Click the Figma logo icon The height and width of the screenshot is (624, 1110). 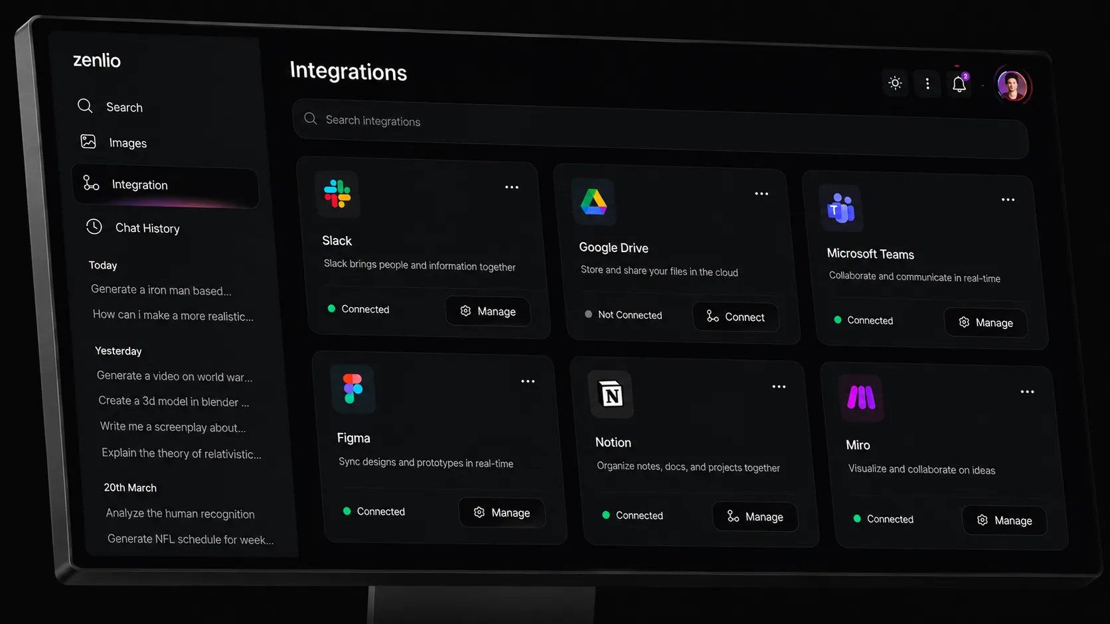(x=353, y=389)
